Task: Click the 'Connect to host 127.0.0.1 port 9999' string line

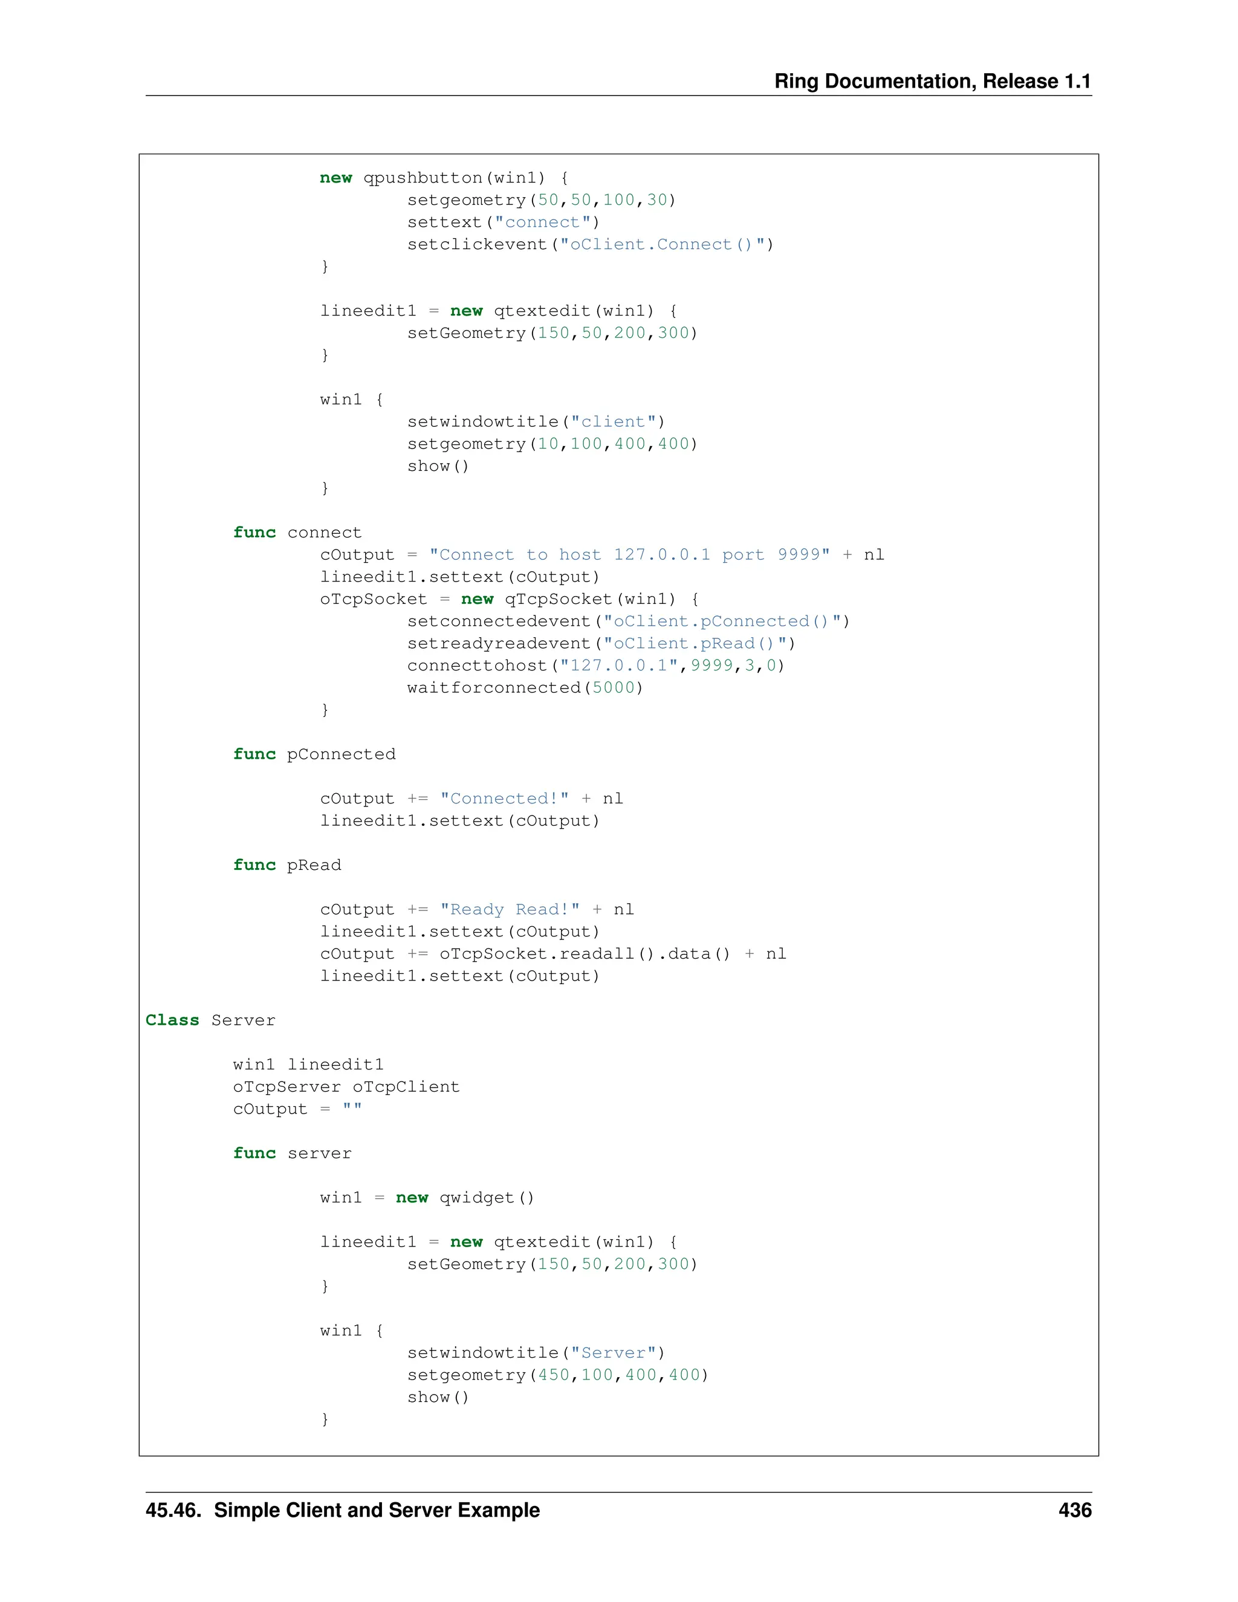Action: point(602,554)
